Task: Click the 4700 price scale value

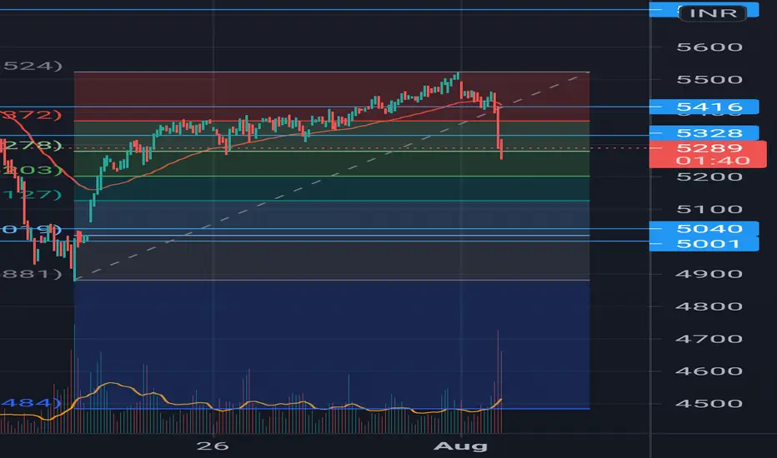Action: pos(709,339)
